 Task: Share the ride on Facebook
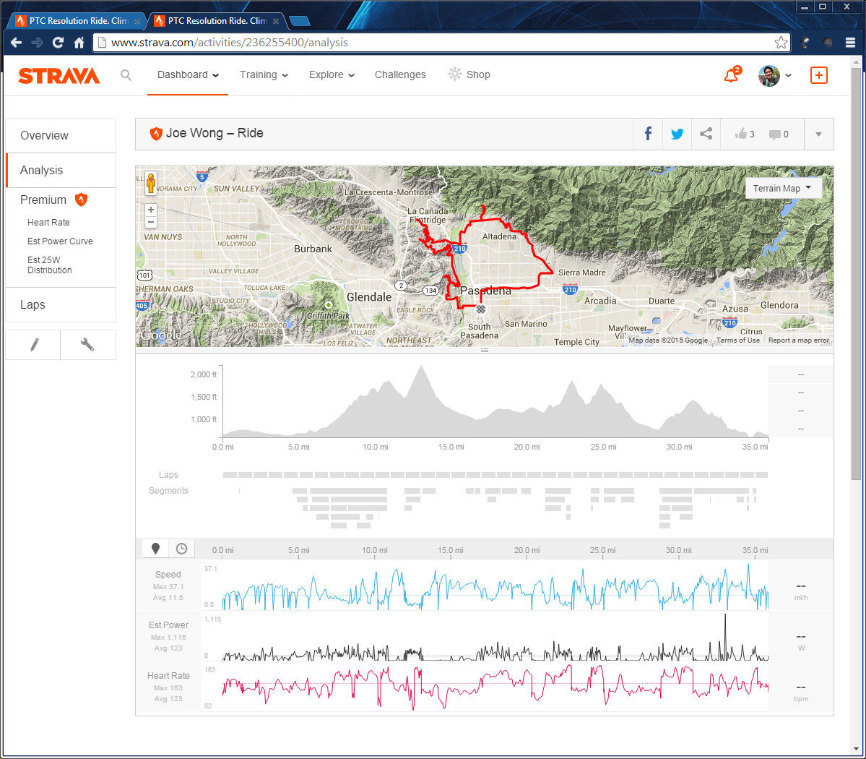coord(648,134)
